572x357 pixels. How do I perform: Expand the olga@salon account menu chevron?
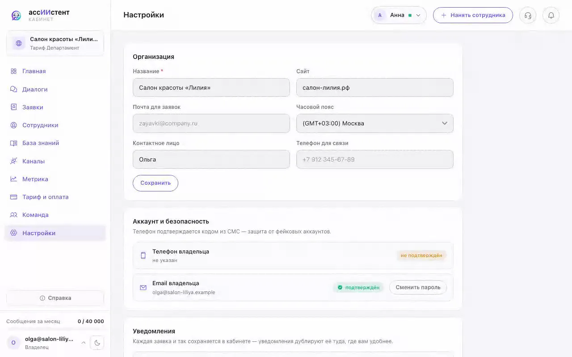pos(83,343)
